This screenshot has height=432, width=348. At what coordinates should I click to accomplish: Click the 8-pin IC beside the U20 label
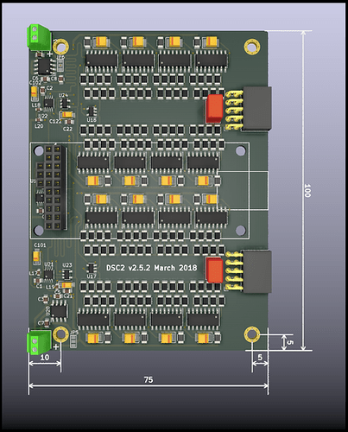tap(59, 311)
